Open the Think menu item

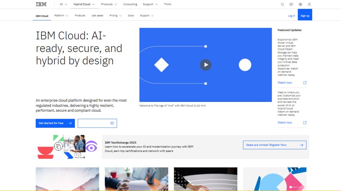pos(167,4)
